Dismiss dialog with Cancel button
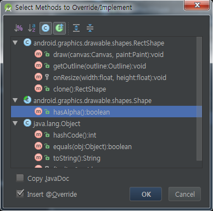Screen dimensions: 213x211 (x=184, y=194)
